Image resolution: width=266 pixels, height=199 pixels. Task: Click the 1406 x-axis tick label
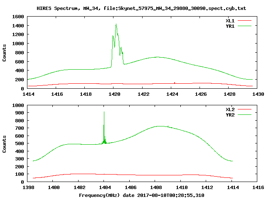pos(131,187)
